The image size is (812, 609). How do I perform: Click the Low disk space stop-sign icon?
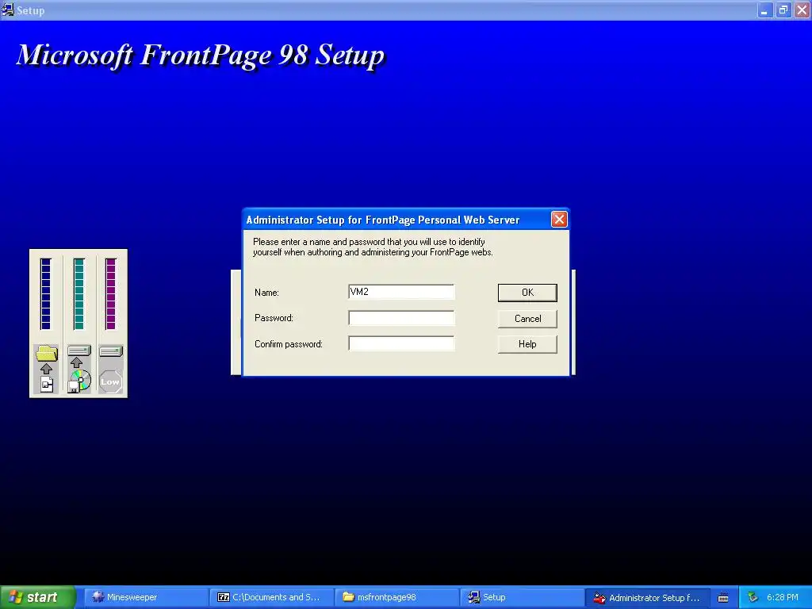coord(110,381)
